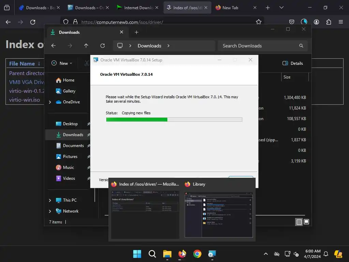The height and width of the screenshot is (262, 349).
Task: Open the 6:00 AM clock and calendar
Action: 313,254
